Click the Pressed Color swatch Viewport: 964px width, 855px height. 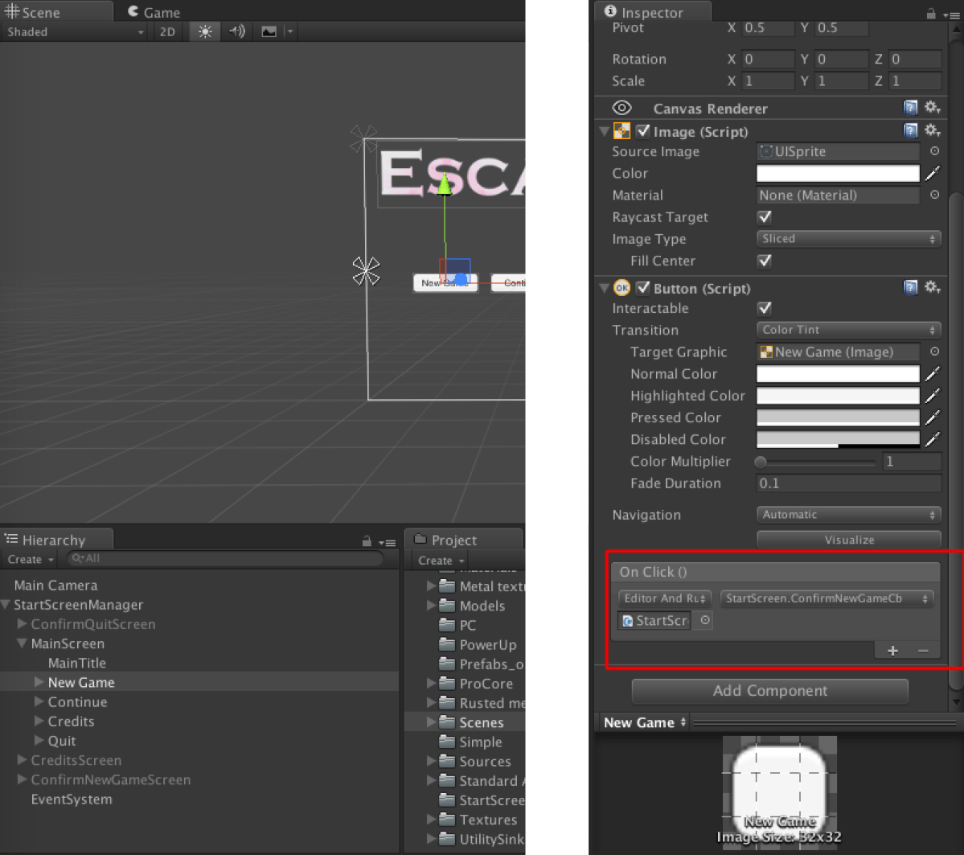837,417
